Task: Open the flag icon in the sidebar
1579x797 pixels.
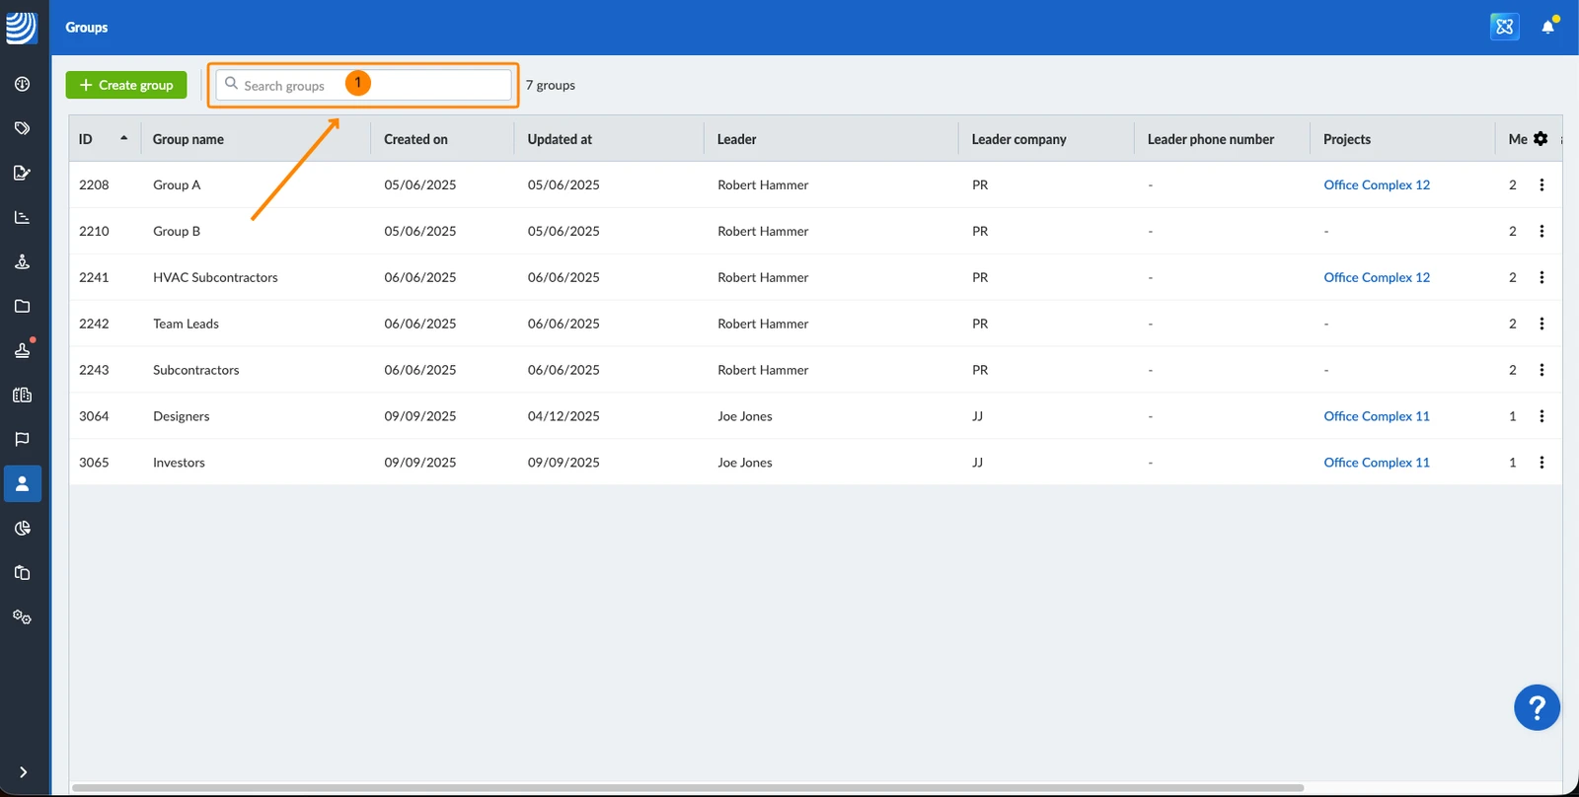Action: 22,440
